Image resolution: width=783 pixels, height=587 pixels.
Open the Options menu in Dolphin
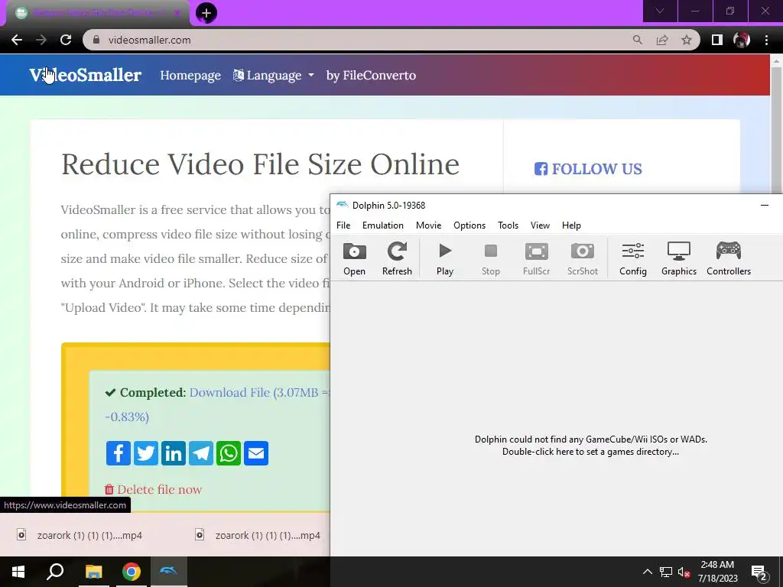click(x=469, y=225)
